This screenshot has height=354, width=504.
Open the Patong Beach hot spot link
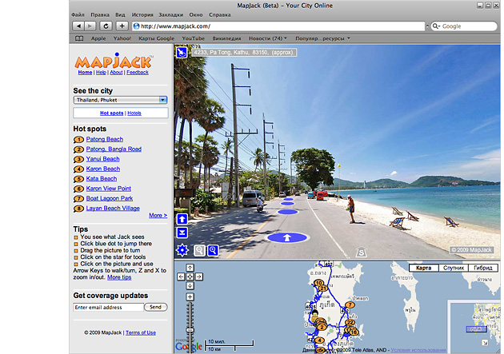[x=105, y=139]
